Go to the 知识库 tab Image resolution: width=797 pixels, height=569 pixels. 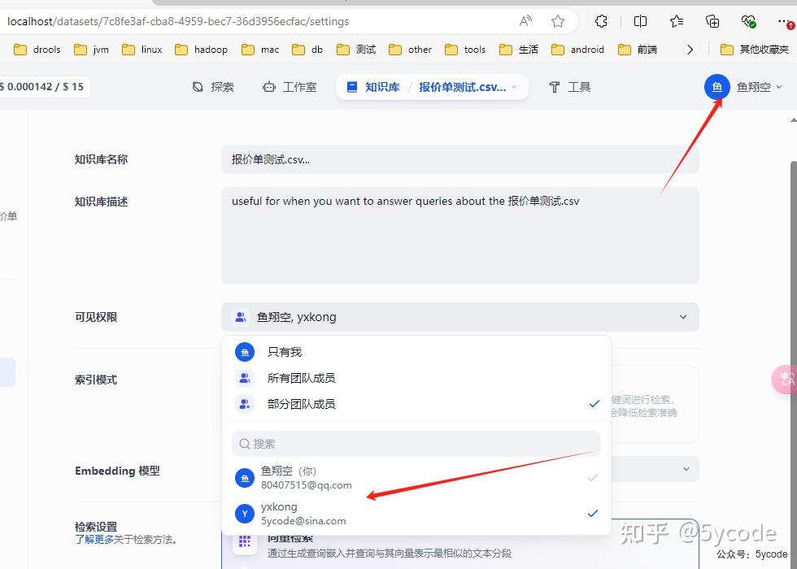pyautogui.click(x=373, y=87)
